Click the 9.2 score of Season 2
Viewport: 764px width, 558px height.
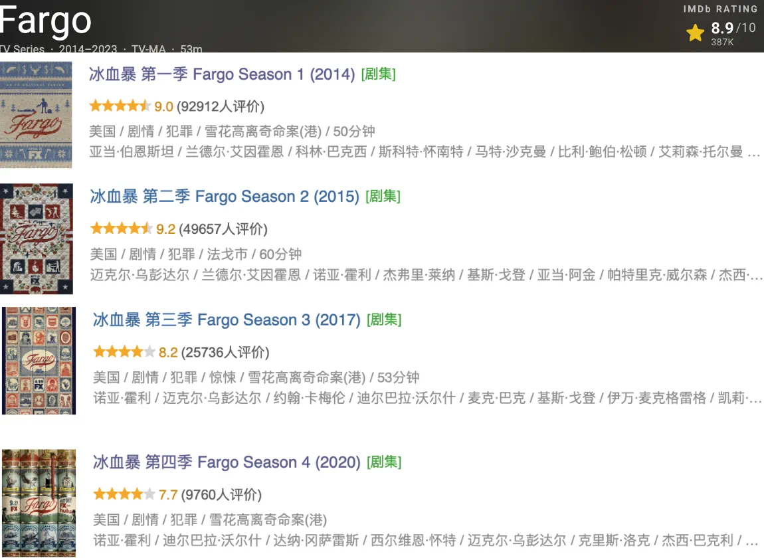click(165, 229)
